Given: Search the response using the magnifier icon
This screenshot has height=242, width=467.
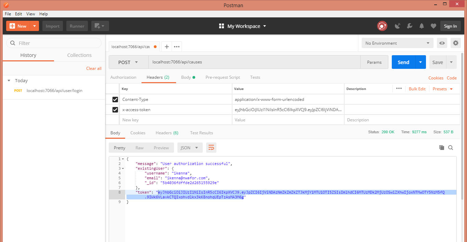Looking at the screenshot, I should click(x=451, y=147).
